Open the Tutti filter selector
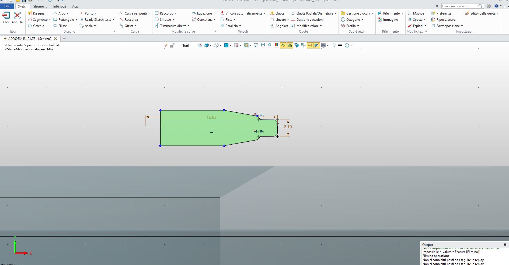This screenshot has height=265, width=509. 186,46
